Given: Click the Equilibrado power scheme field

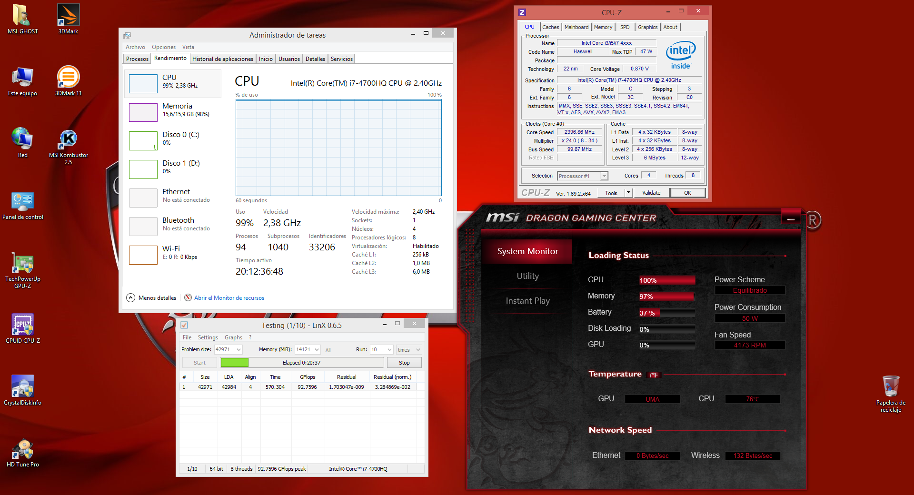Looking at the screenshot, I should coord(750,290).
